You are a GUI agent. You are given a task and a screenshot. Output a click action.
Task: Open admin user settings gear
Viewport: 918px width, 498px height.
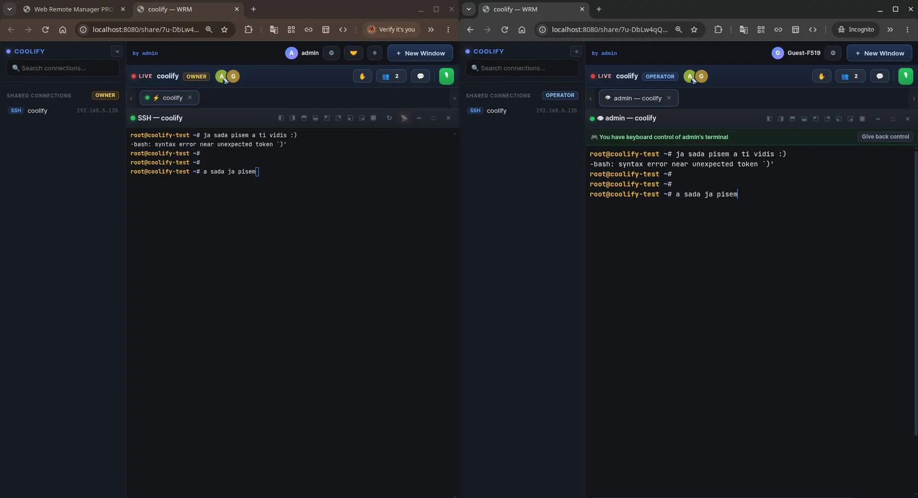[x=331, y=53]
